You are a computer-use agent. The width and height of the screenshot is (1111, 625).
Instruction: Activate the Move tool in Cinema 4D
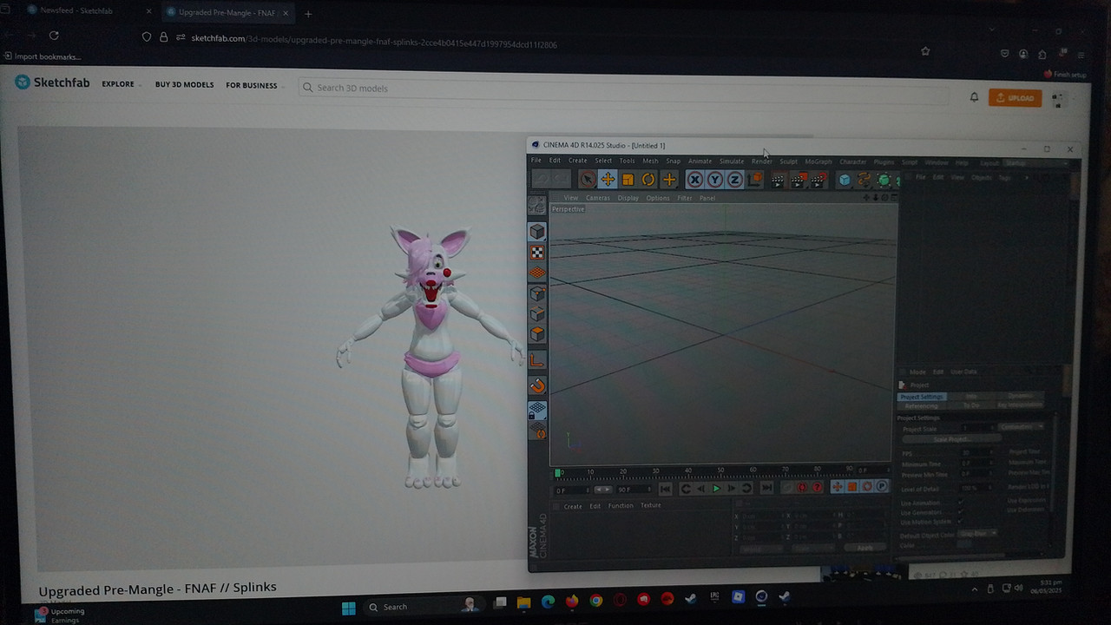[608, 180]
